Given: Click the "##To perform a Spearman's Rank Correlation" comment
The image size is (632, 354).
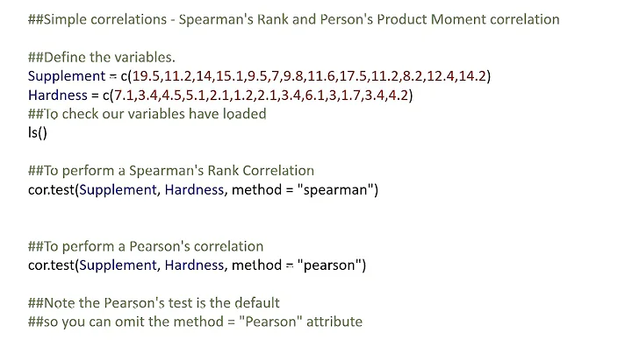Looking at the screenshot, I should click(170, 171).
